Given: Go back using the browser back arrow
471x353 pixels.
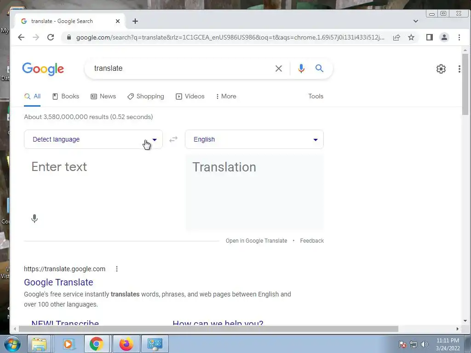Looking at the screenshot, I should tap(21, 37).
